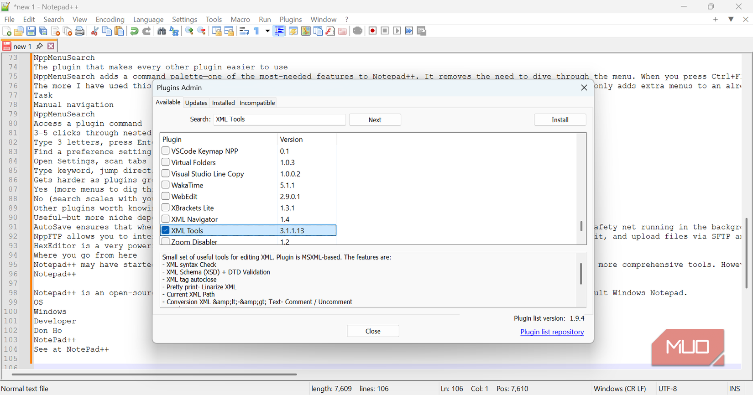Sort by Plugin column header
Screen dimensions: 753x395
(x=219, y=139)
